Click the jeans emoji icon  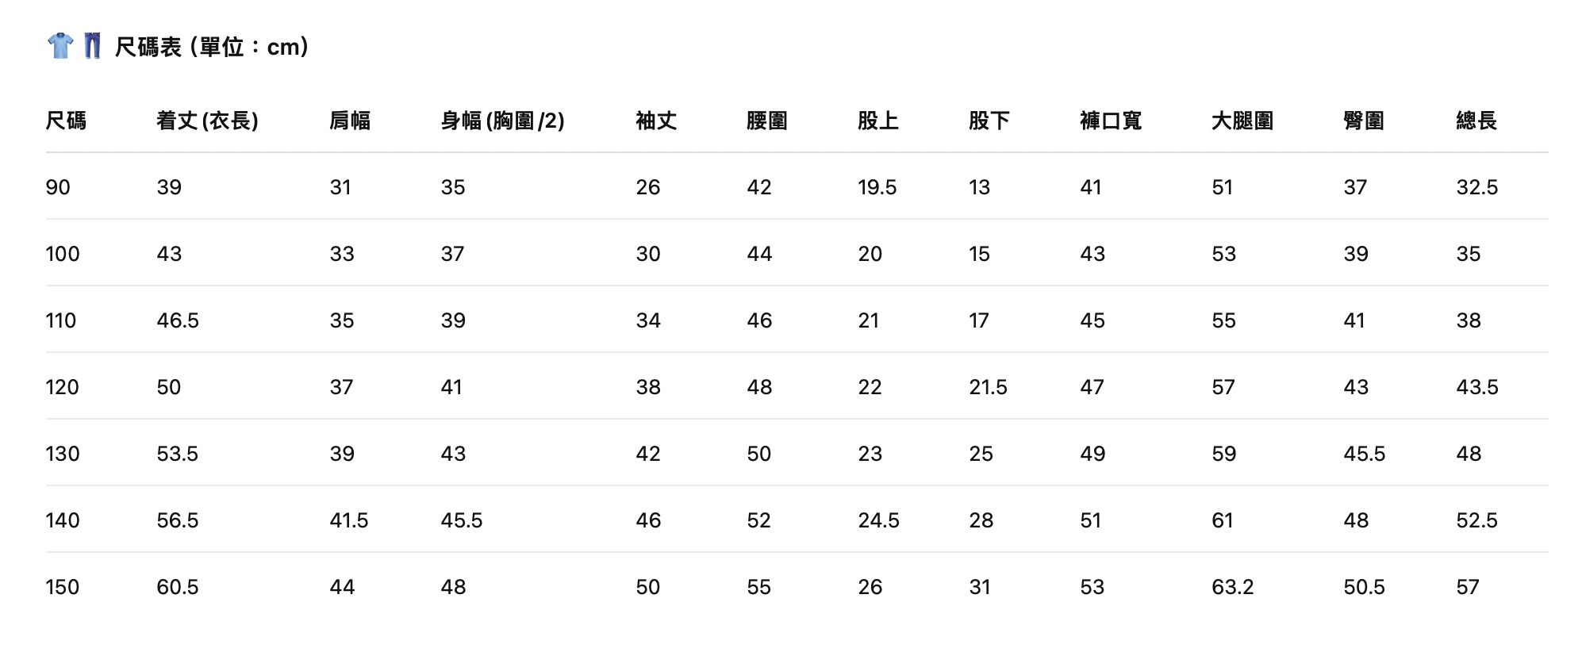pyautogui.click(x=92, y=46)
